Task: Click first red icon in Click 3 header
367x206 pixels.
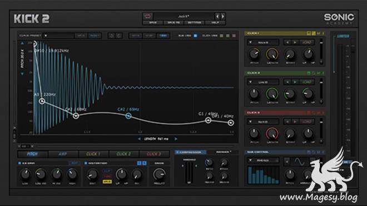Action: tap(309, 113)
